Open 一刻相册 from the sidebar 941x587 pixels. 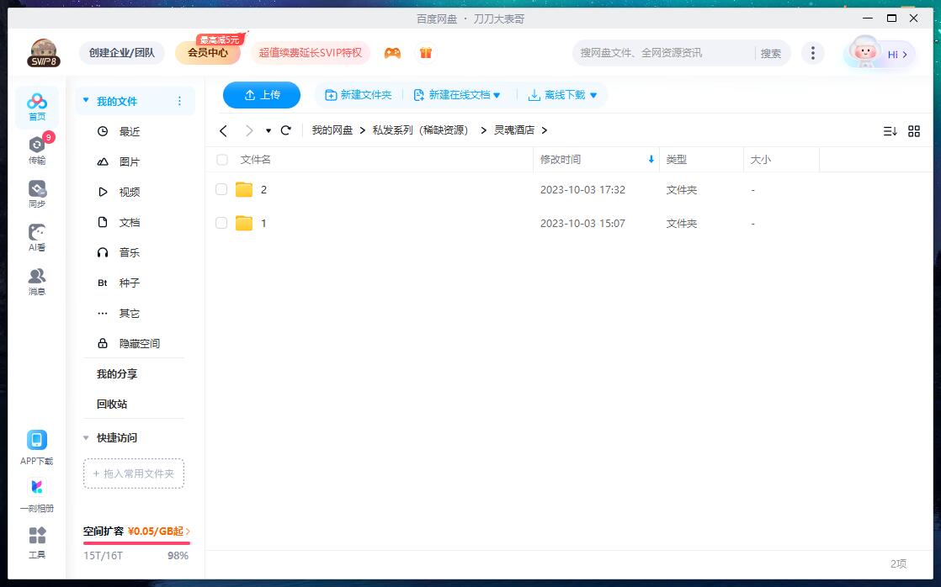click(x=36, y=492)
